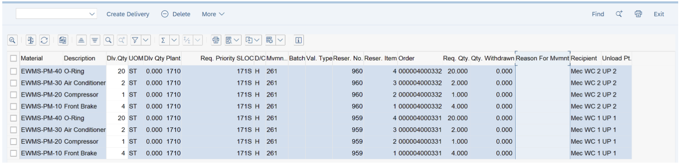Click the Create Delivery button
This screenshot has width=680, height=163.
pos(128,14)
